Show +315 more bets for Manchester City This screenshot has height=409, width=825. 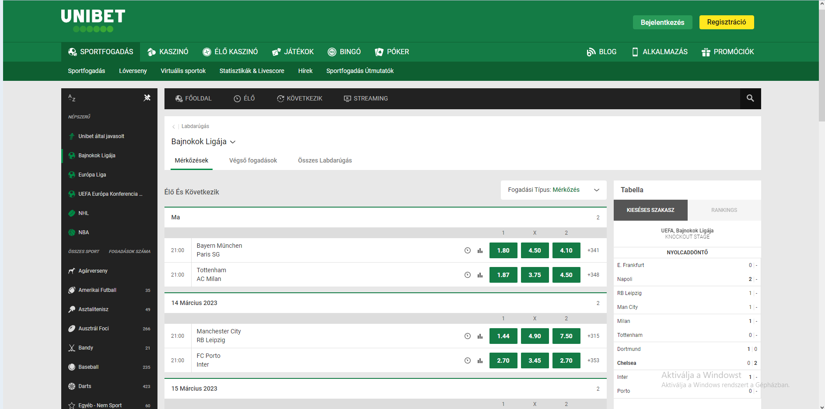[593, 336]
